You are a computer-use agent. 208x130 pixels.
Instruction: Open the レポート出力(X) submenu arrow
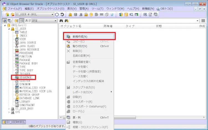click(x=111, y=92)
